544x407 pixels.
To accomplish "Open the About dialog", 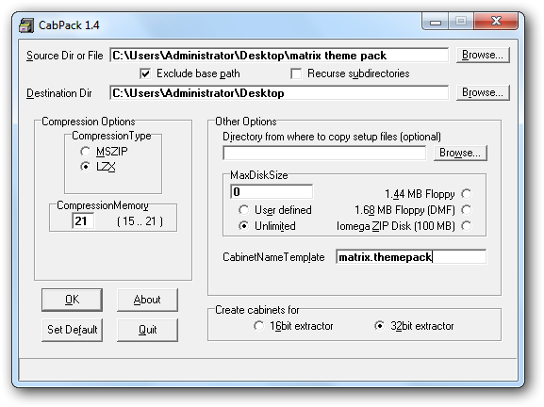I will pos(147,300).
